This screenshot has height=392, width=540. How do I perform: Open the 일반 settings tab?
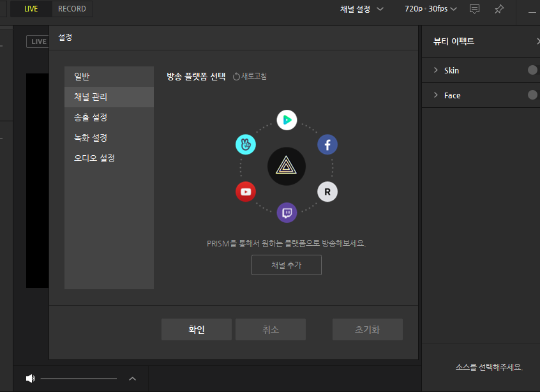109,77
